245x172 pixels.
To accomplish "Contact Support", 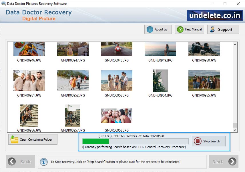I will [x=223, y=29].
